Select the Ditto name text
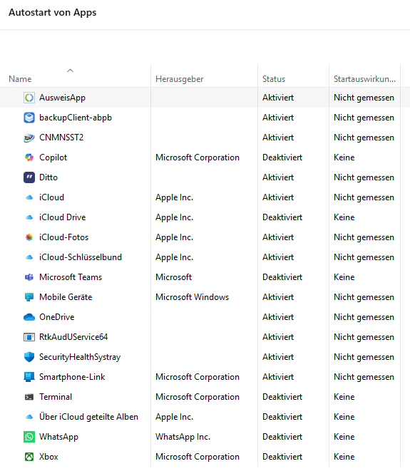 (48, 177)
